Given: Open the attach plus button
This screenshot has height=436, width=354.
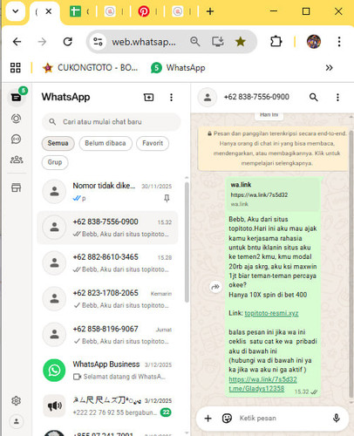Looking at the screenshot, I should pos(208,419).
